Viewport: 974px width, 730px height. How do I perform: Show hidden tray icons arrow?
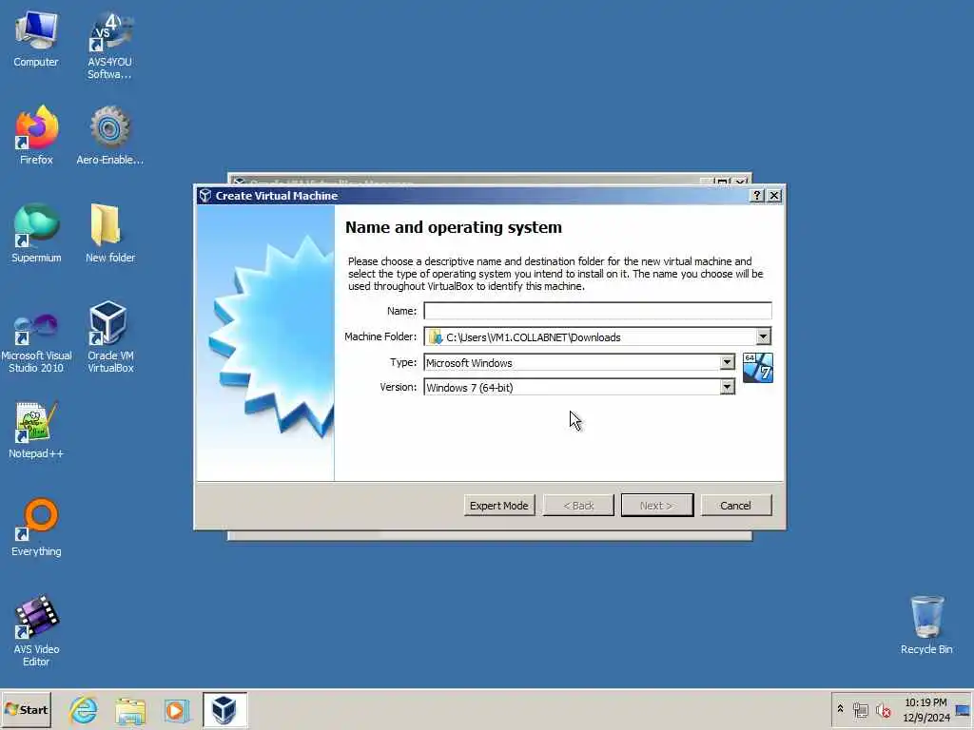(841, 709)
